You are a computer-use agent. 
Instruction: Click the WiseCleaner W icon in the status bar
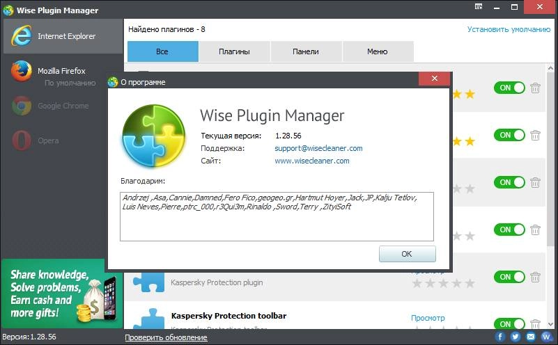click(x=546, y=337)
